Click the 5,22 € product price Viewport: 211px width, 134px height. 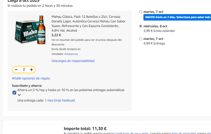coord(56,35)
